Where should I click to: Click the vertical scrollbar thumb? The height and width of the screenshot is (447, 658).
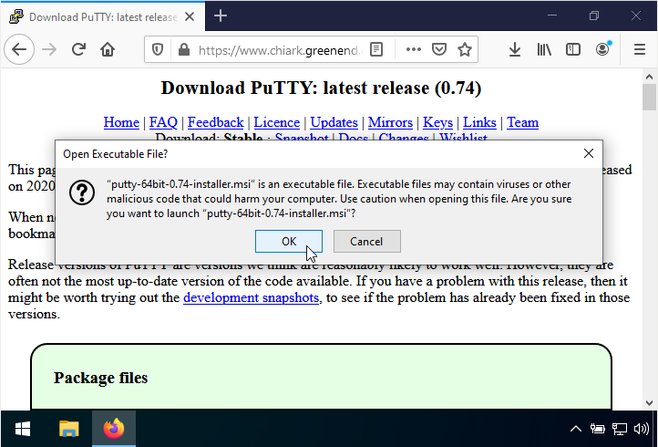pyautogui.click(x=649, y=97)
